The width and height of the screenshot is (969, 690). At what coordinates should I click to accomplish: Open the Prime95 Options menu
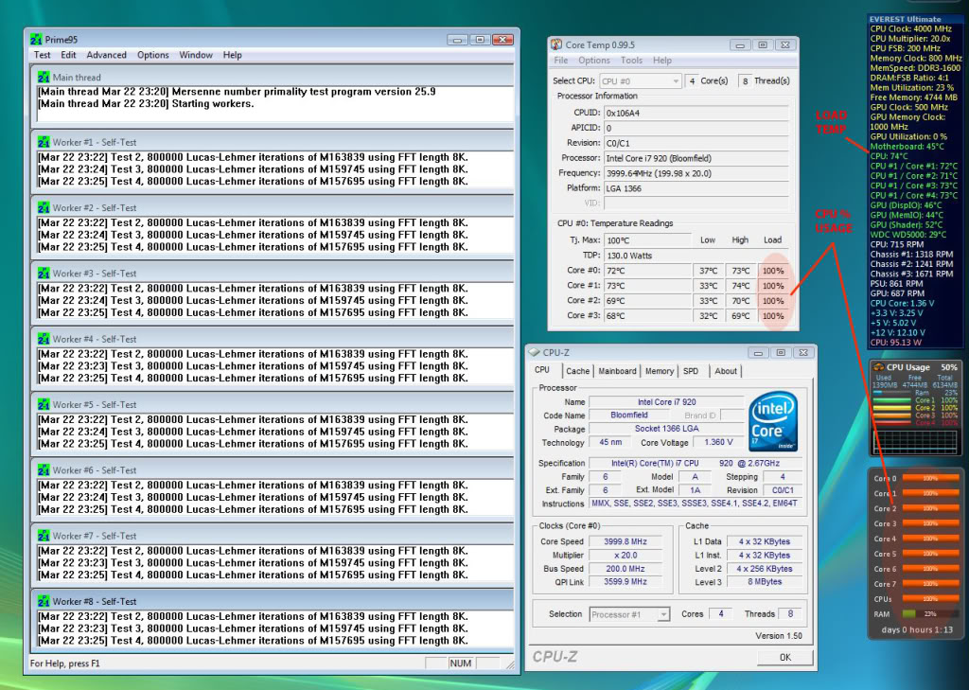(x=152, y=55)
